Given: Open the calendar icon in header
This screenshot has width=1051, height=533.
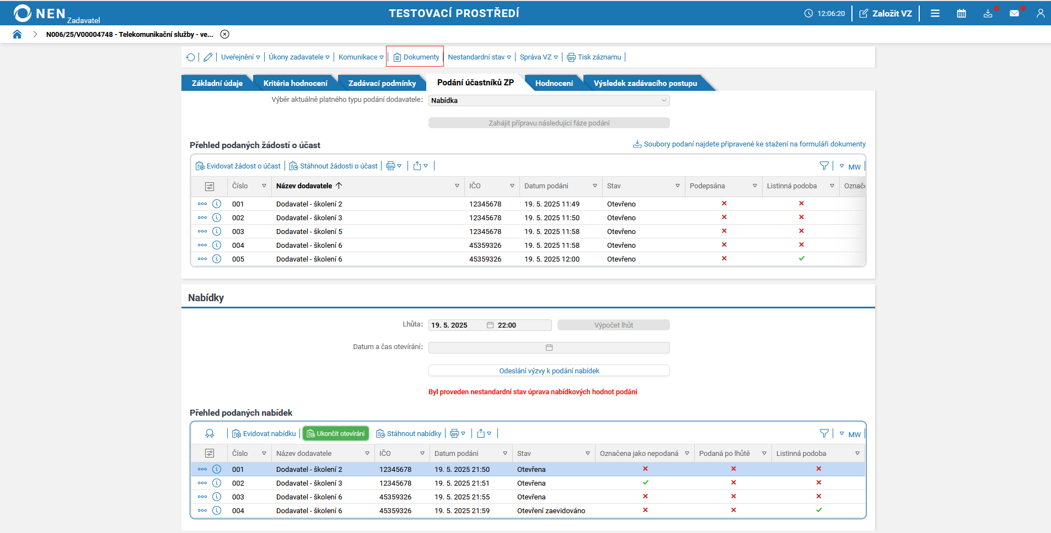Looking at the screenshot, I should click(x=961, y=13).
